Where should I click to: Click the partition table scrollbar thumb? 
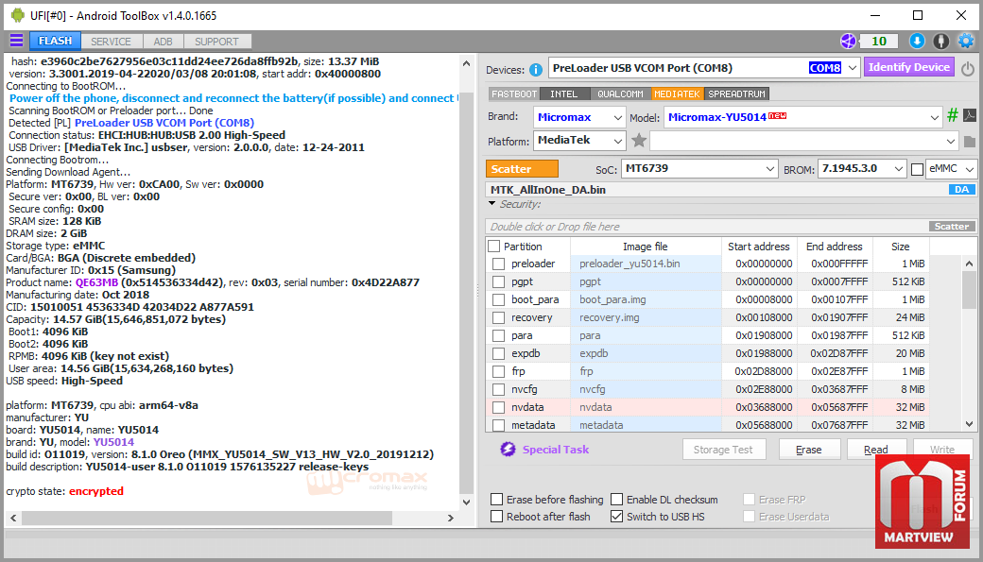point(969,290)
